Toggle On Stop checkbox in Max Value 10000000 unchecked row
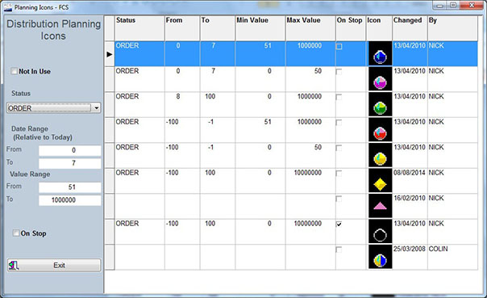Screen dimensions: 487x298 pos(339,174)
